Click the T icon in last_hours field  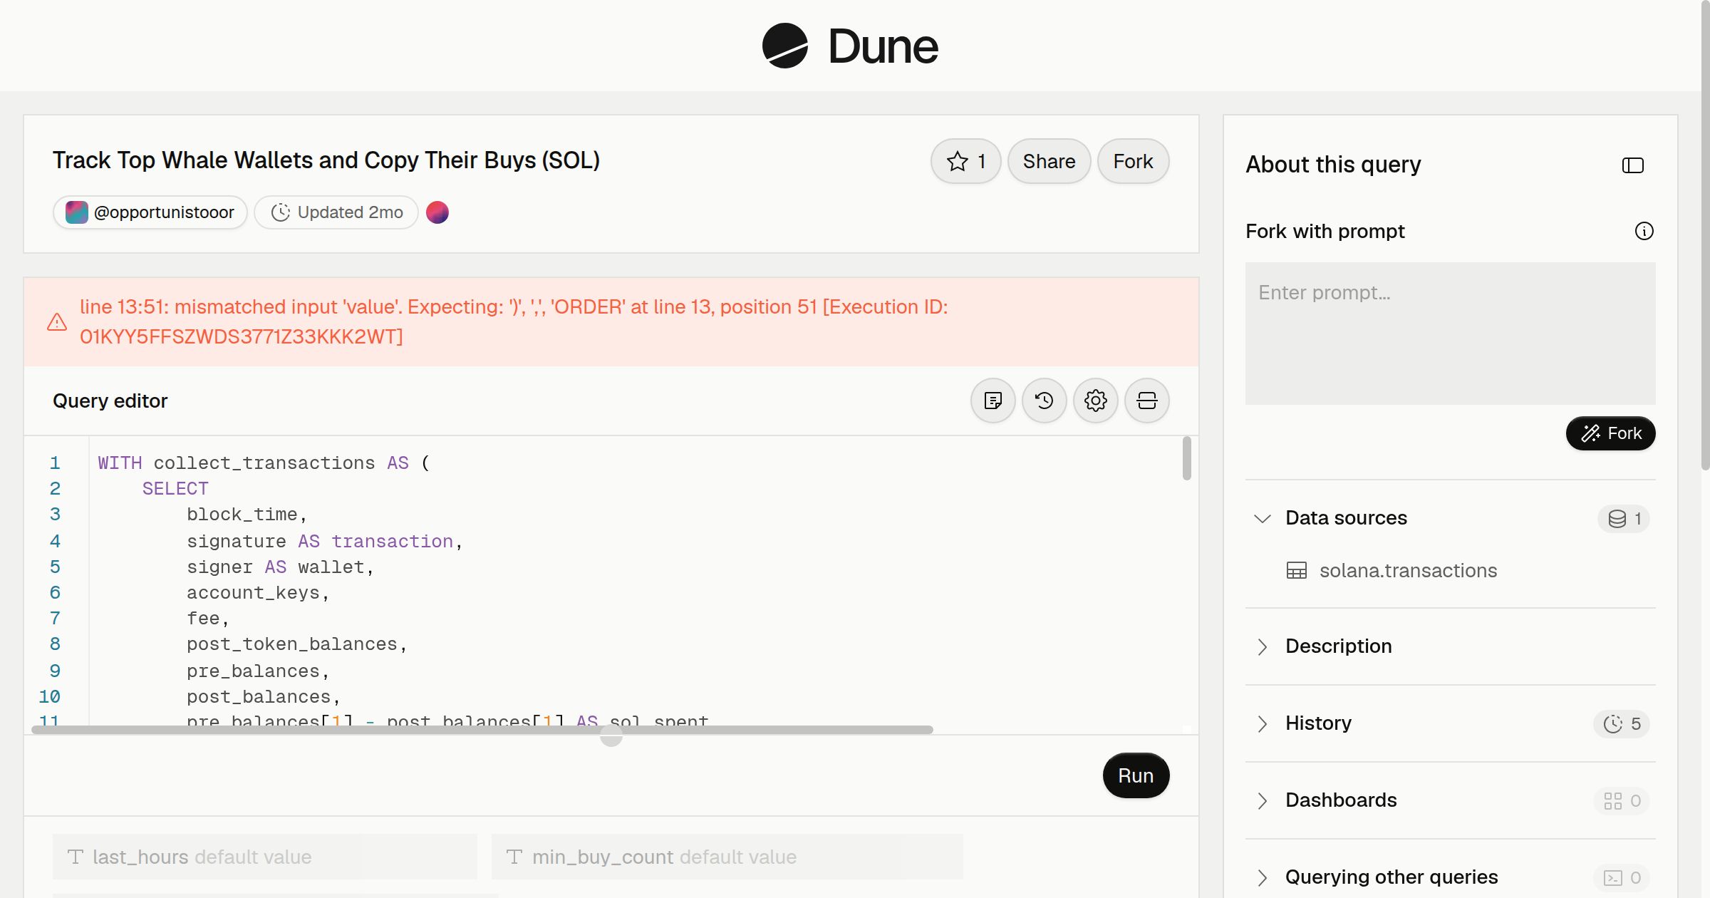pos(76,857)
